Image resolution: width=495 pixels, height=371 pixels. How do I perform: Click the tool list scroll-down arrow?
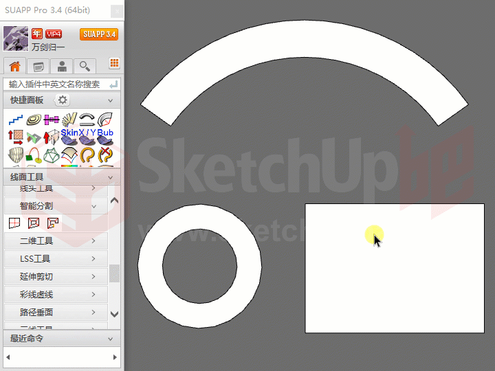tap(115, 314)
